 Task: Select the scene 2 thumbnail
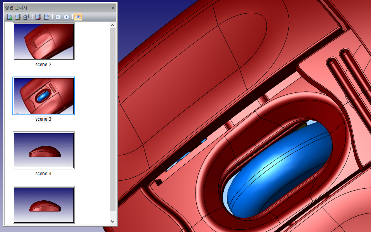44,41
